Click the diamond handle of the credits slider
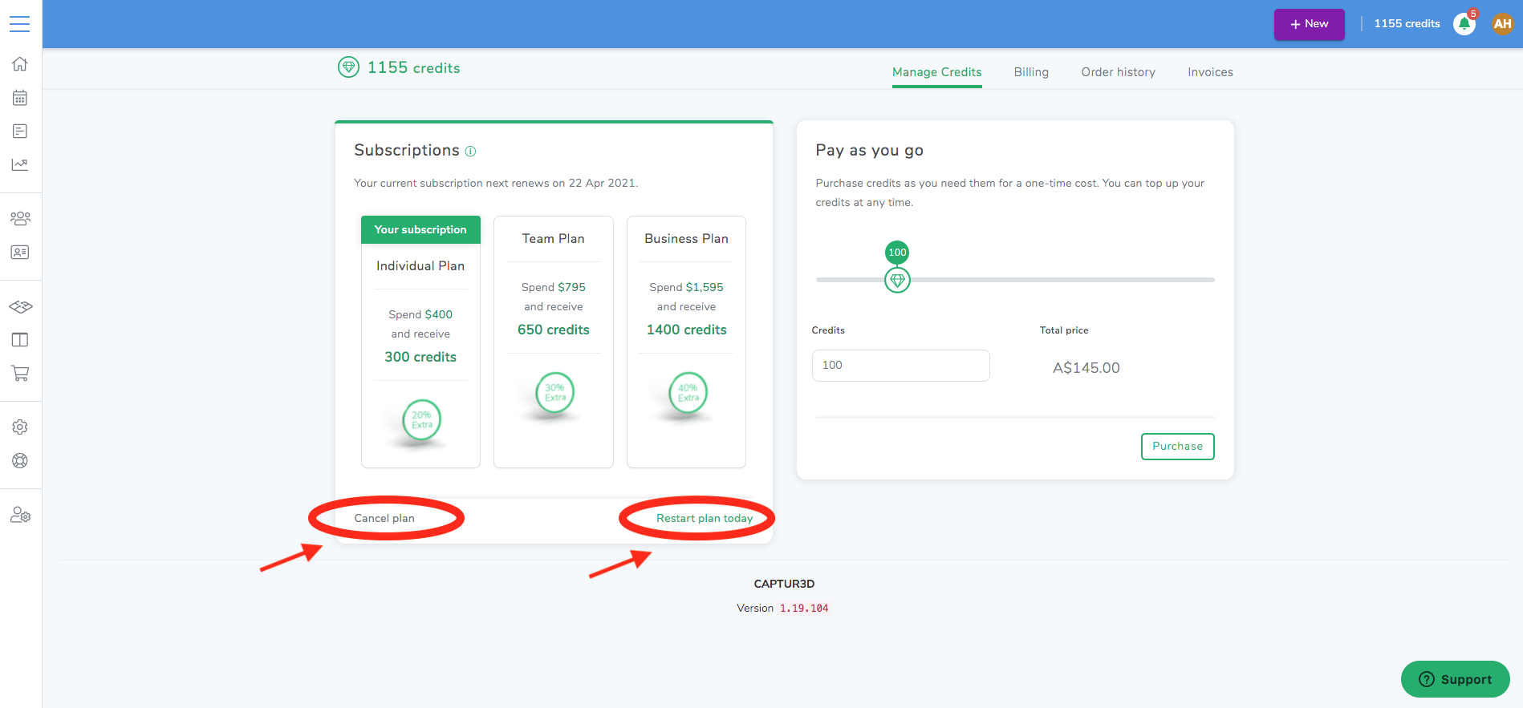Image resolution: width=1523 pixels, height=708 pixels. [x=897, y=280]
